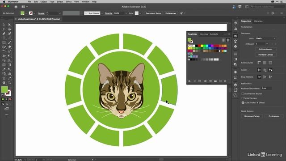The width and height of the screenshot is (286, 161).
Task: Activate the Zoom tool
Action: (x=9, y=83)
